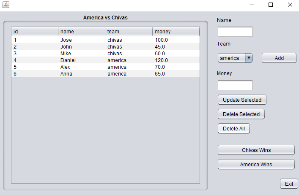299x195 pixels.
Task: Click the 120.0 money cell
Action: click(176, 60)
